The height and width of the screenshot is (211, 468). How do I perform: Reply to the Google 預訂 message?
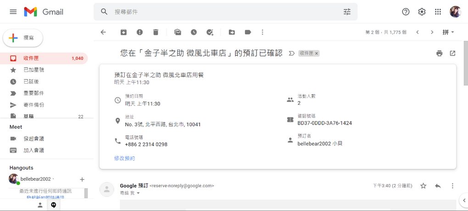click(438, 186)
